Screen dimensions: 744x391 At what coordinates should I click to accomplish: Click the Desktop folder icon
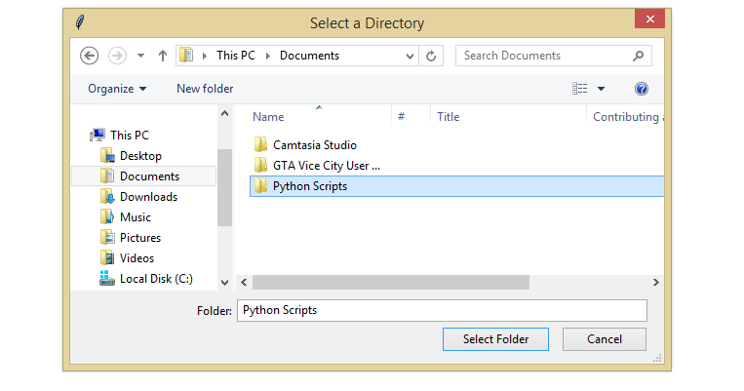coord(107,156)
